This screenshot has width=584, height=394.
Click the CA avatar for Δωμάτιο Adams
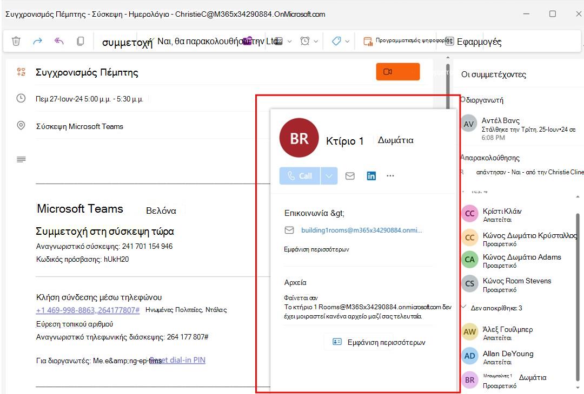pos(470,260)
